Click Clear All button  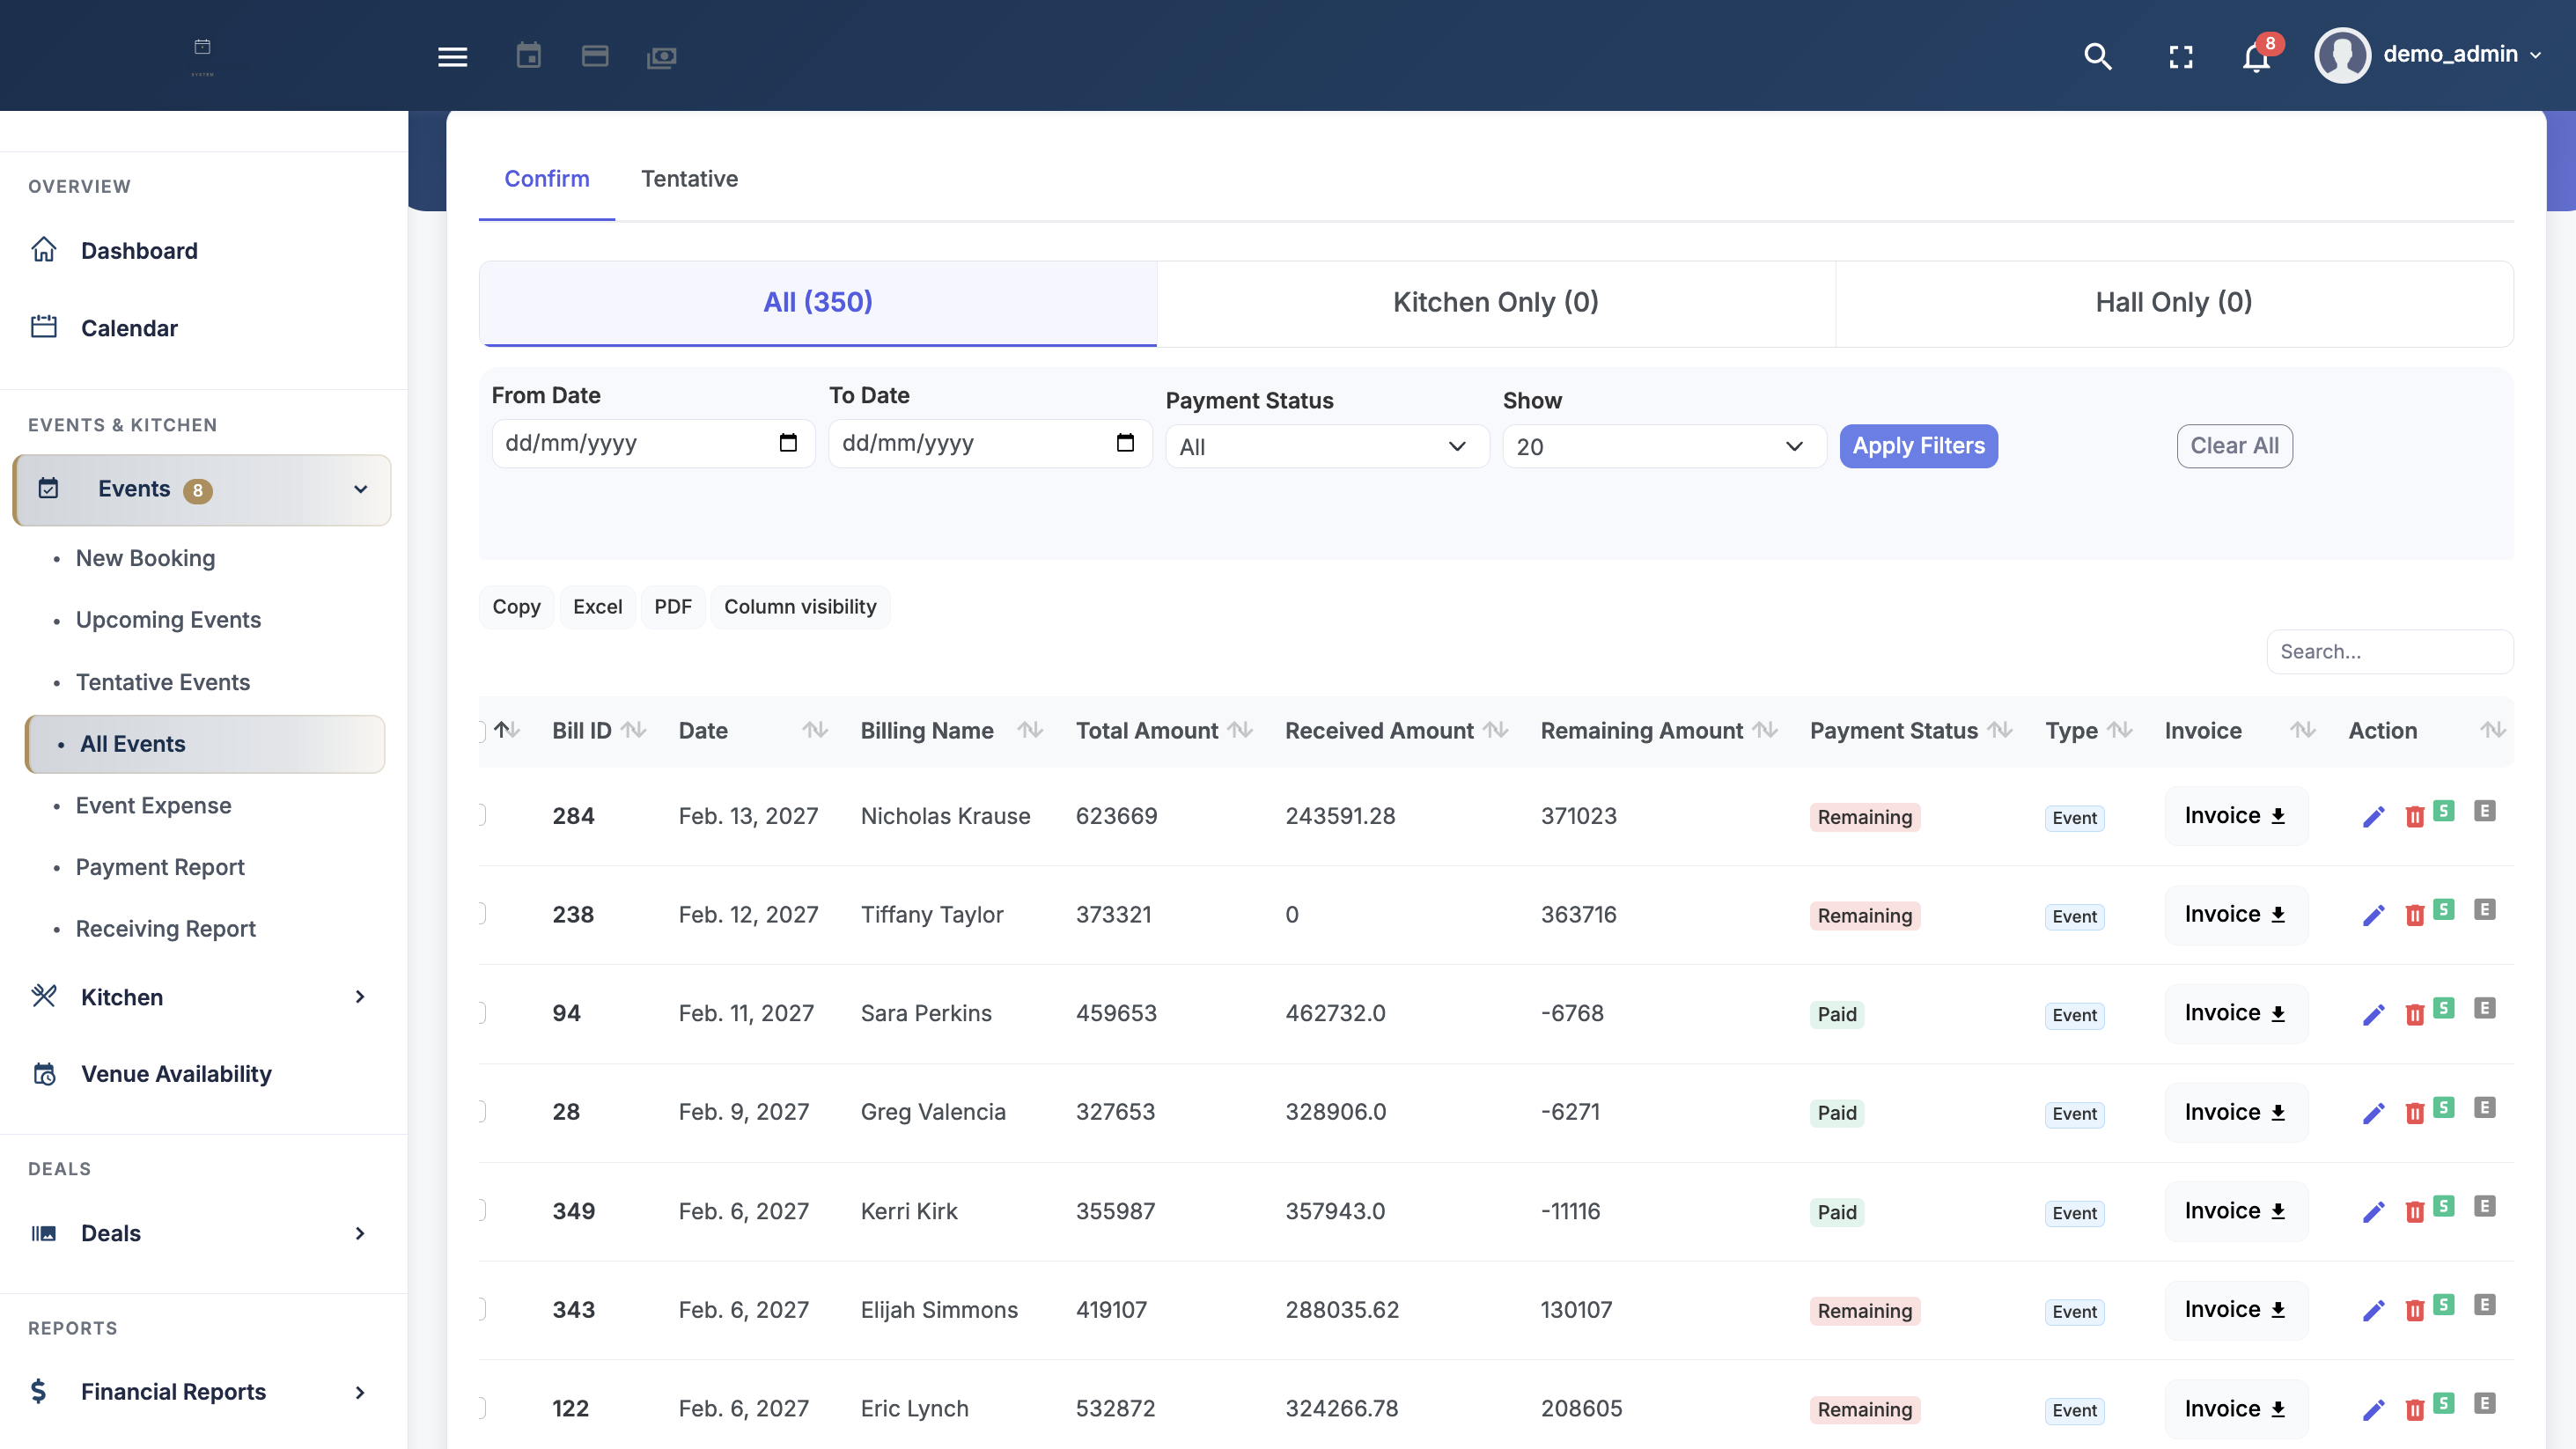pos(2234,446)
